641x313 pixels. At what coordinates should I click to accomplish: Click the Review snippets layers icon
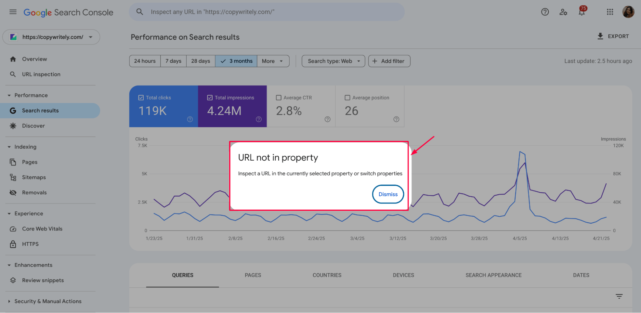(13, 280)
